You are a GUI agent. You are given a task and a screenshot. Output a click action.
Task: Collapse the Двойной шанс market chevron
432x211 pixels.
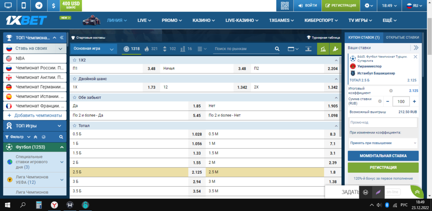tap(336, 79)
